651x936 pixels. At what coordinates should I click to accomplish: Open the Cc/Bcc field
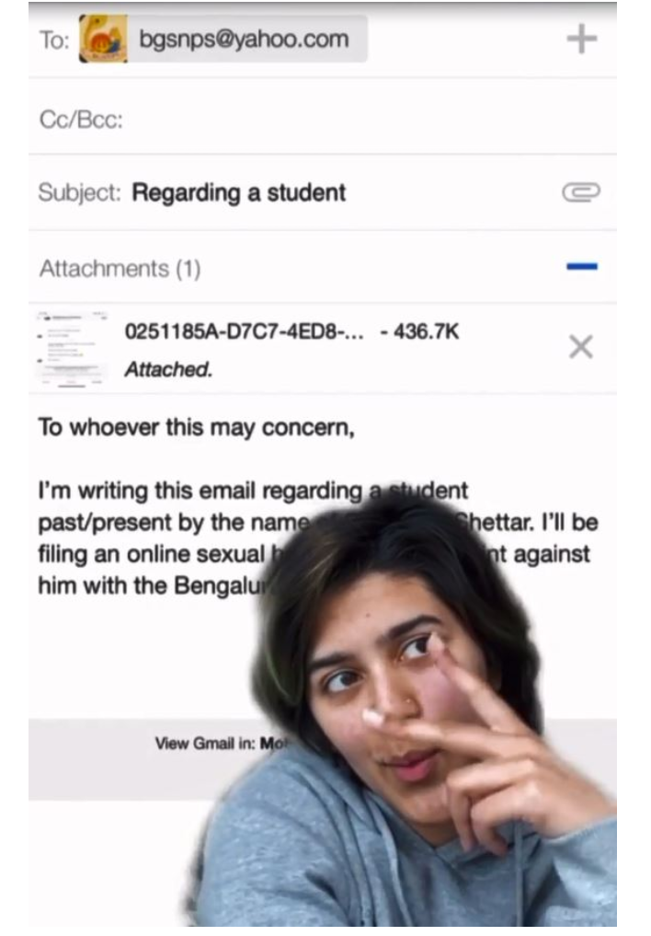[x=323, y=120]
